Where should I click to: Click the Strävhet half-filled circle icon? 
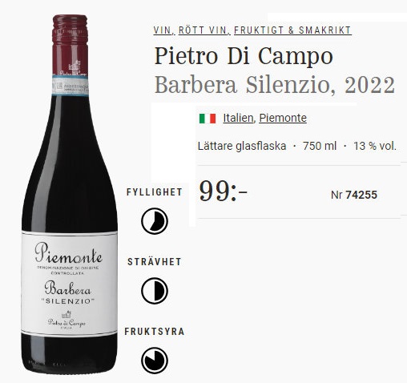click(x=155, y=291)
